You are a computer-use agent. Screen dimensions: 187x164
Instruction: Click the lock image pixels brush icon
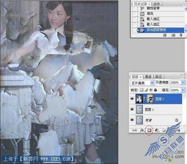click(x=146, y=90)
